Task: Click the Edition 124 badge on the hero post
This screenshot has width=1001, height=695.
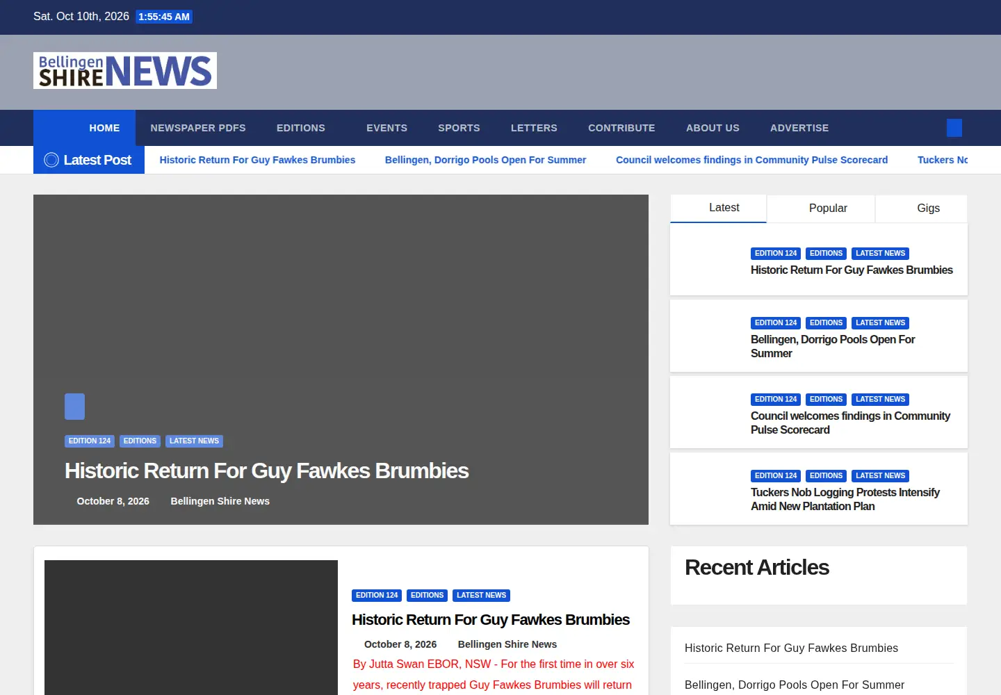Action: click(90, 441)
